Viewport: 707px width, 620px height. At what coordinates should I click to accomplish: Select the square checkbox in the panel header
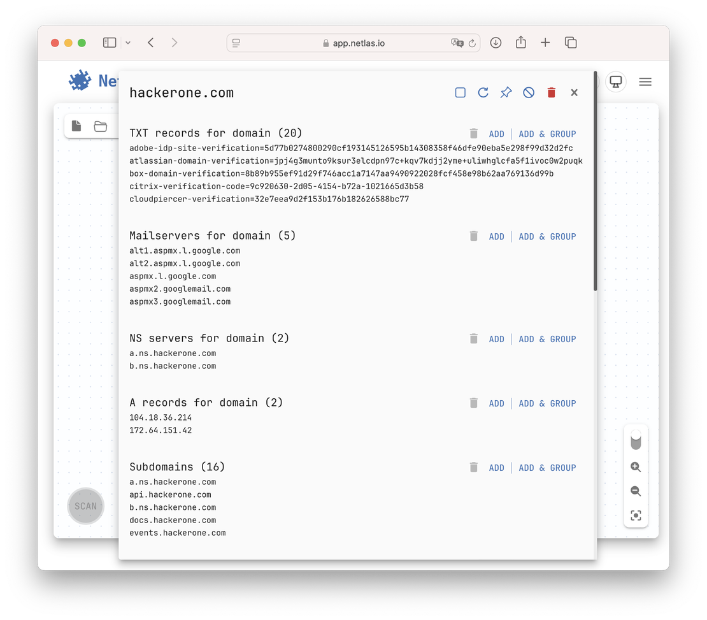(460, 92)
